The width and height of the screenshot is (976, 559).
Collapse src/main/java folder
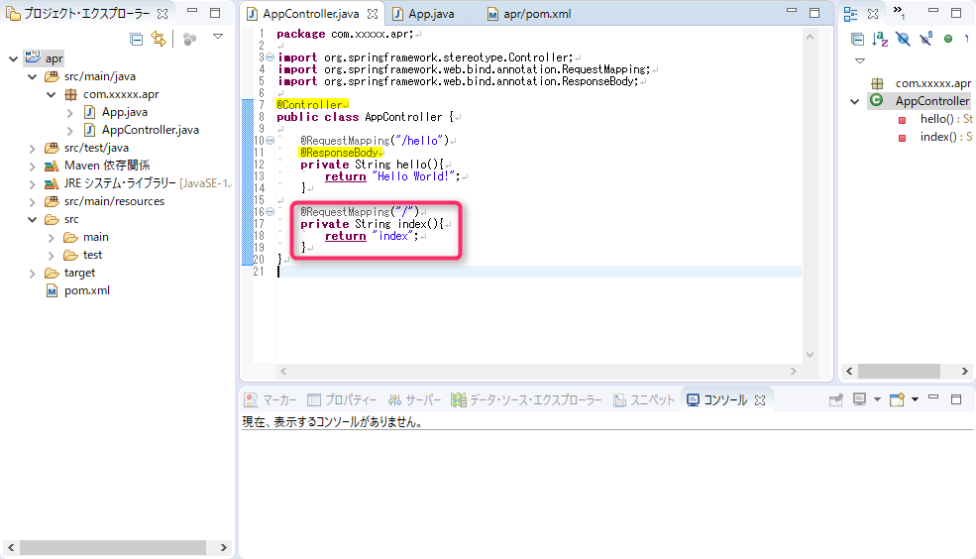[33, 76]
